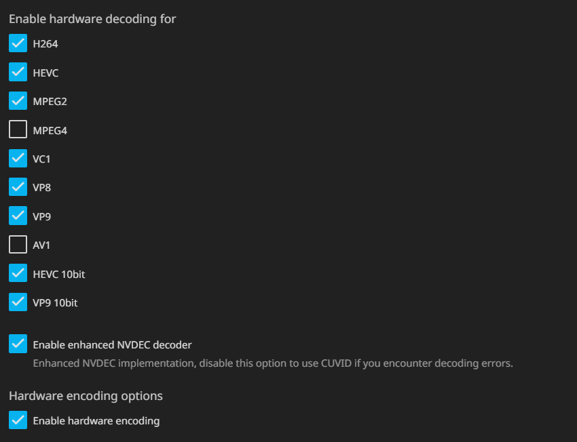Uncheck the H264 hardware decoding checkbox
Image resolution: width=577 pixels, height=442 pixels.
click(18, 43)
